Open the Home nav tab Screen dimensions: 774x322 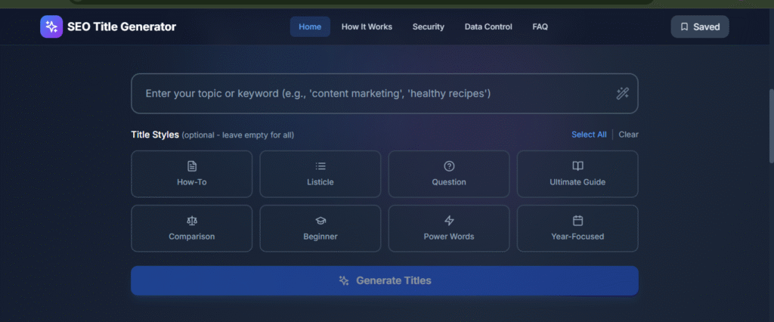(x=310, y=26)
